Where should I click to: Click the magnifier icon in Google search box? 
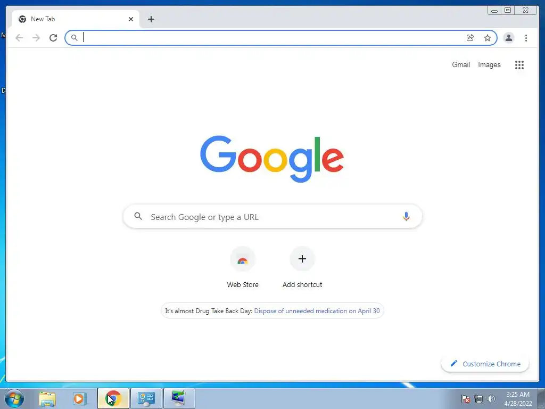(x=138, y=216)
